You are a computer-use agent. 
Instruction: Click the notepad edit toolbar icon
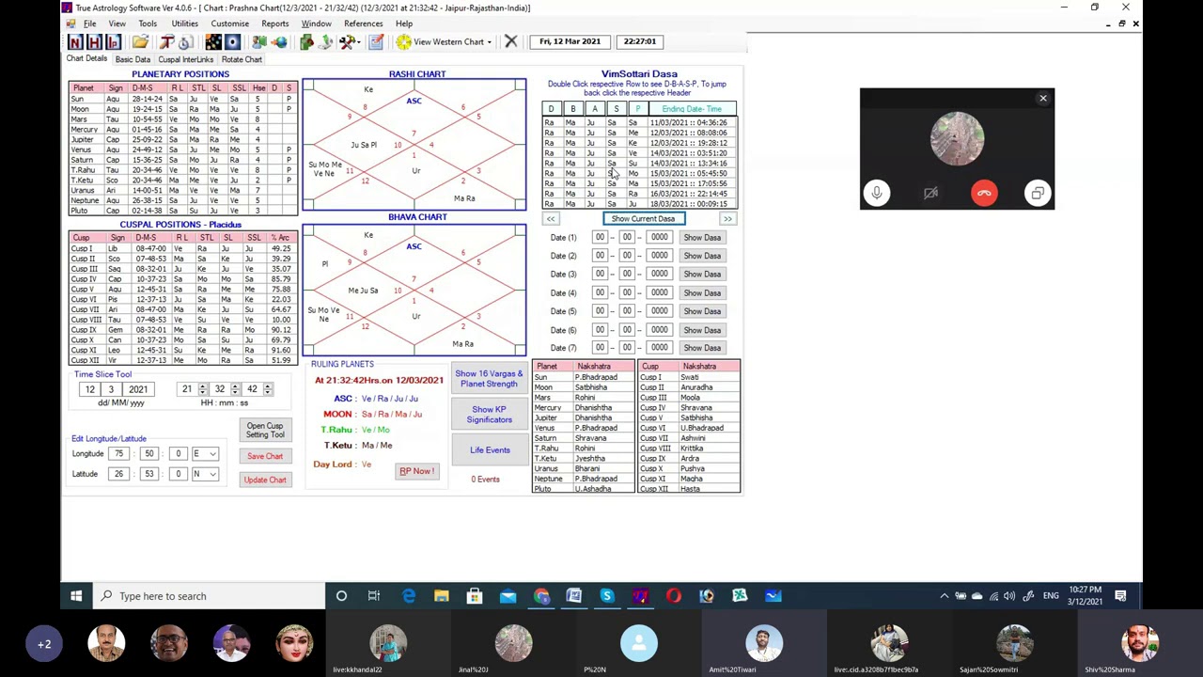pos(376,41)
